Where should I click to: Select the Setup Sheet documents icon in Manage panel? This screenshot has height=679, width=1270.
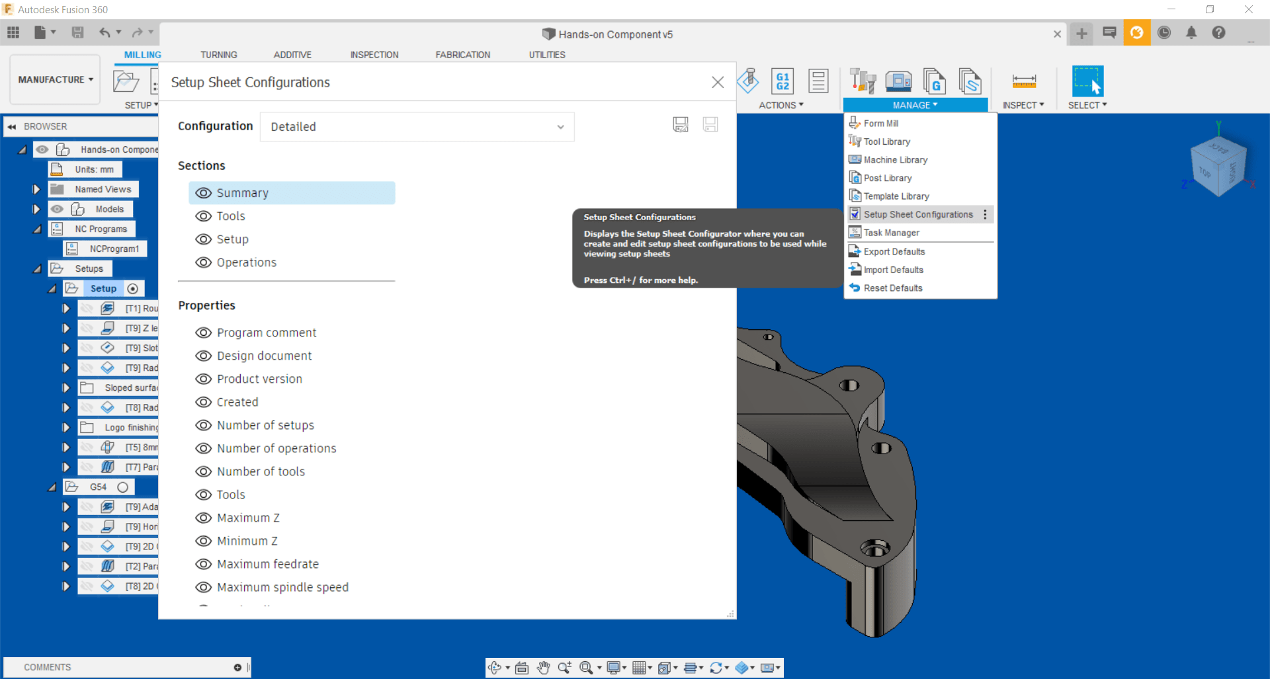[970, 81]
